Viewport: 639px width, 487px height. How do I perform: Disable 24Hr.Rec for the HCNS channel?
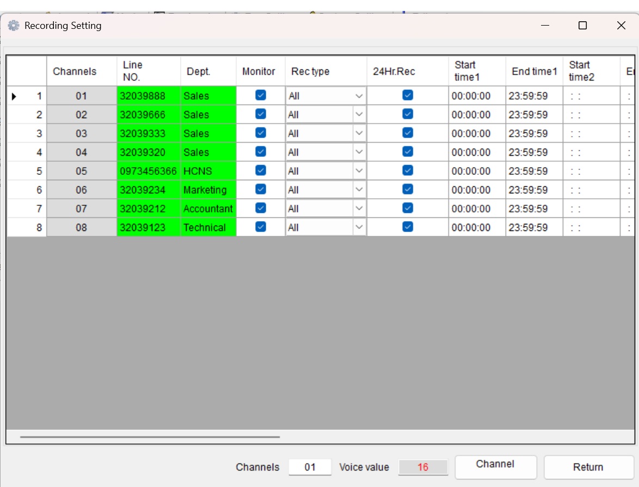click(x=408, y=171)
